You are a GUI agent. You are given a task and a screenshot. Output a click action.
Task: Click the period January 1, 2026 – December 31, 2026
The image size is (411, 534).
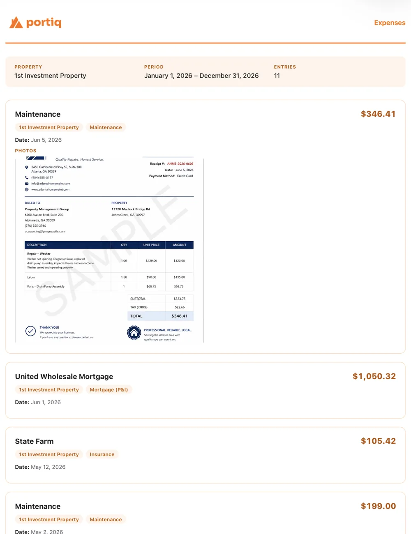201,76
